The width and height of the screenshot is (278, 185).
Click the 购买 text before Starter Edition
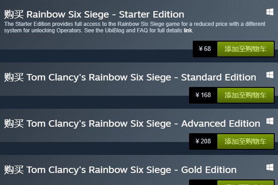click(13, 14)
